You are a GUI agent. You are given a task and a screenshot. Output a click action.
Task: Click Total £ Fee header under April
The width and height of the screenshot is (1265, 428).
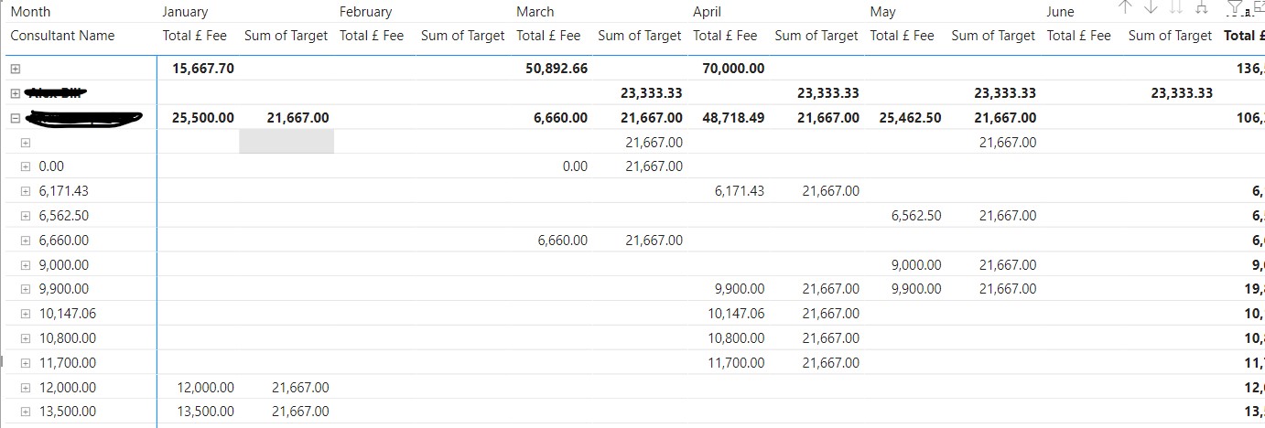(725, 36)
